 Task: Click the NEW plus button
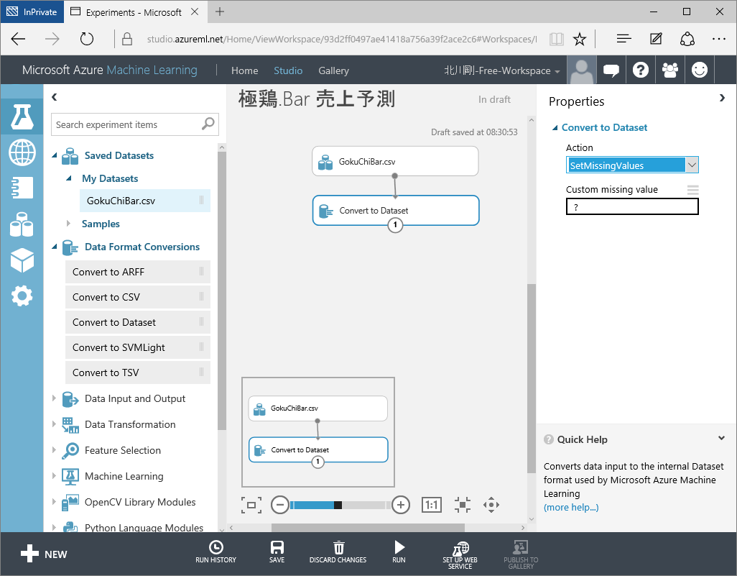click(44, 554)
